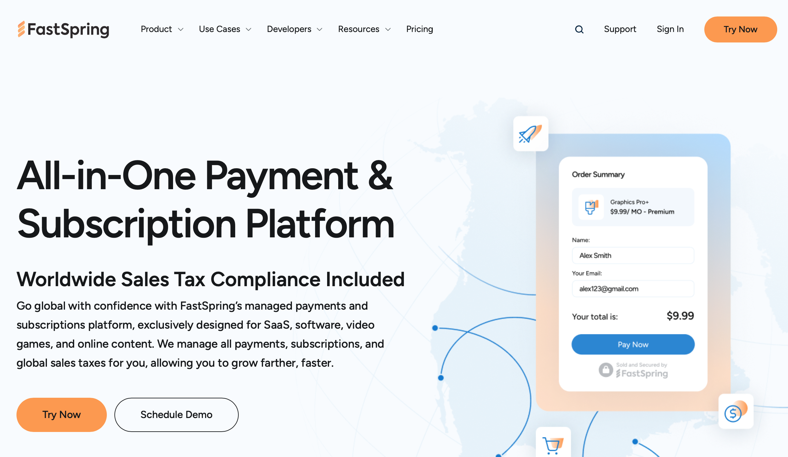The image size is (788, 457).
Task: Click the Sign In link
Action: point(670,29)
